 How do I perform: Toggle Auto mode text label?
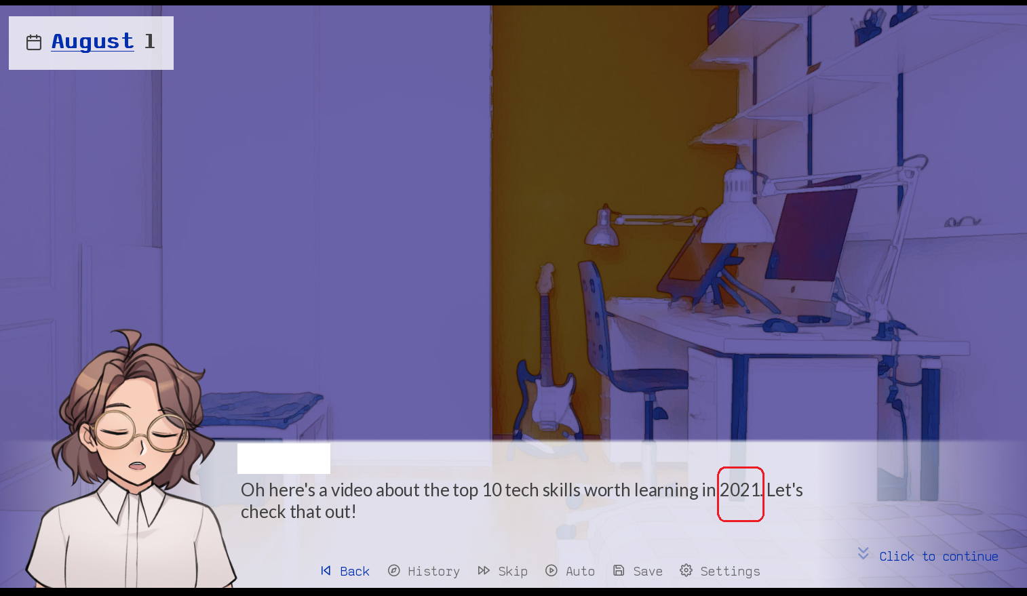pyautogui.click(x=580, y=571)
